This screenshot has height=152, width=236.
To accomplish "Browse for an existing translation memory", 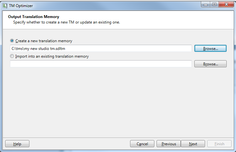I will (x=210, y=64).
